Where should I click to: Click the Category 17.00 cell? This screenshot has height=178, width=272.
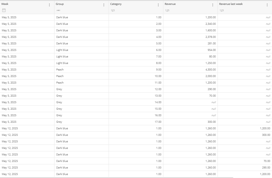point(136,122)
